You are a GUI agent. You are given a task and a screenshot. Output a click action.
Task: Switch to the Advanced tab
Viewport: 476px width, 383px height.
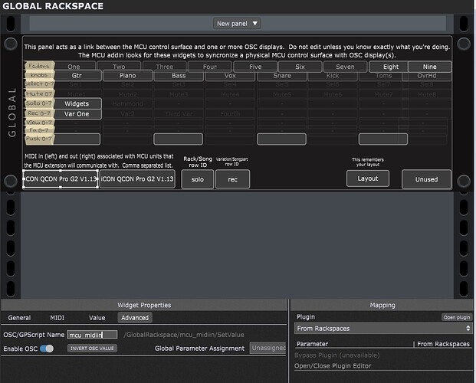point(135,318)
